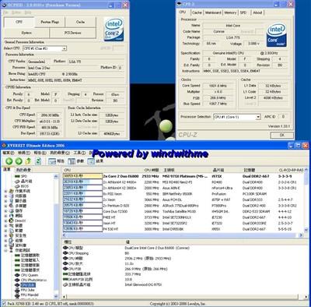The height and width of the screenshot is (307, 311).
Task: Select the CPU tab in CPU-Z
Action: [183, 12]
